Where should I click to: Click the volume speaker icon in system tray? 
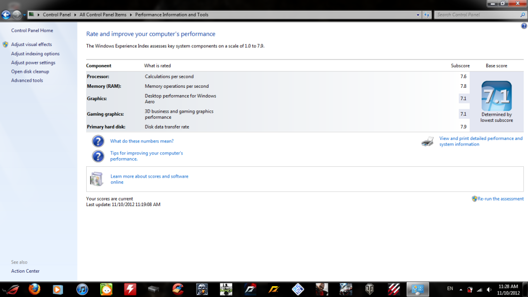click(488, 289)
